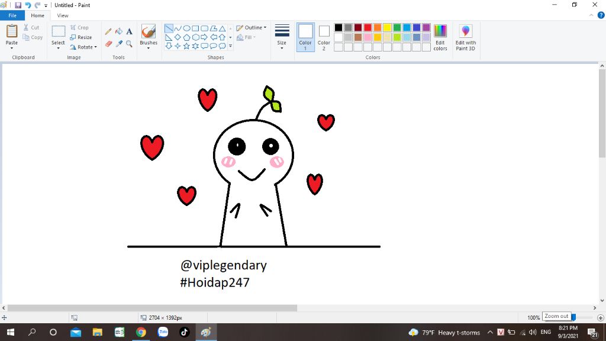The image size is (606, 341).
Task: Open the Select dropdown arrow
Action: pyautogui.click(x=58, y=49)
